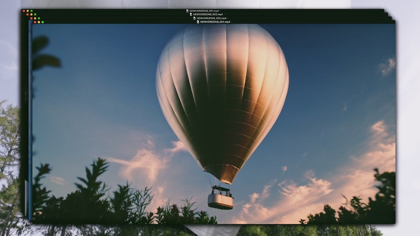Maximize the NEWHORIZONS_004.mp4 window with green button
The image size is (420, 236).
[42, 22]
